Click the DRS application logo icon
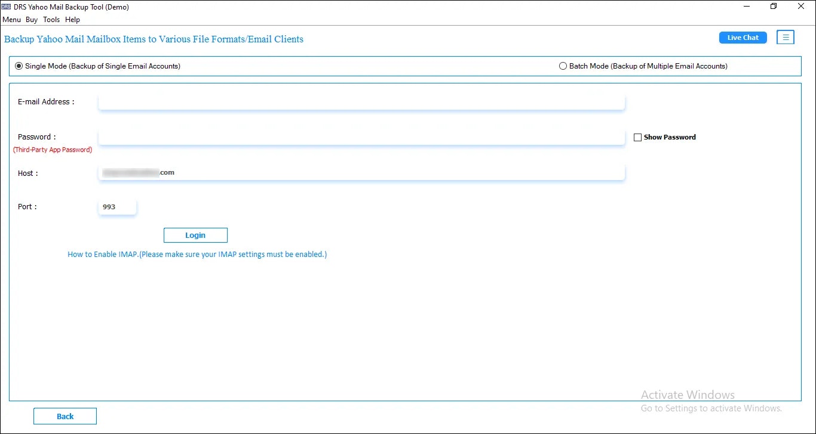 click(x=6, y=7)
